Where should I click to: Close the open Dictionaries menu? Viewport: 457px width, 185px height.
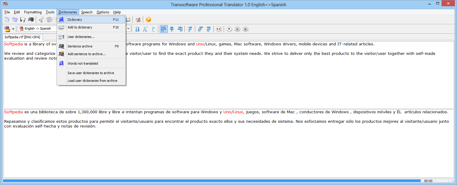(x=68, y=12)
